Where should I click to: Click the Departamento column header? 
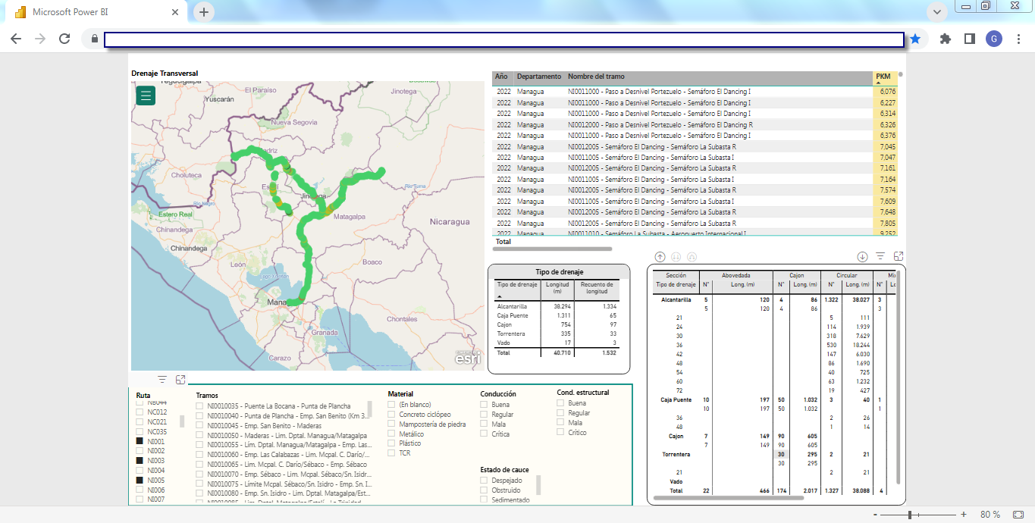538,77
